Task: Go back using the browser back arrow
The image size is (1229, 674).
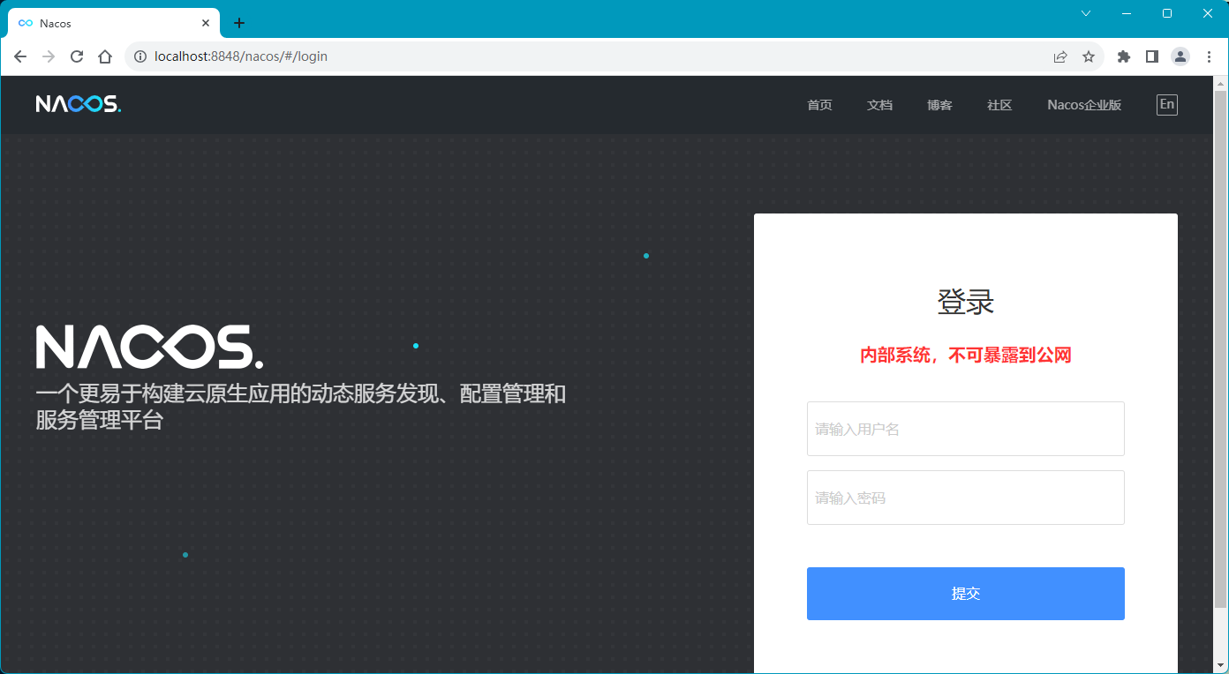Action: tap(20, 56)
